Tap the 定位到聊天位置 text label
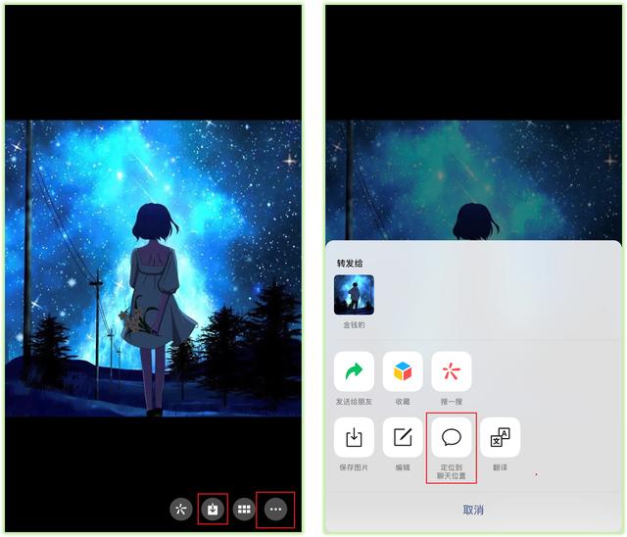 (x=452, y=471)
